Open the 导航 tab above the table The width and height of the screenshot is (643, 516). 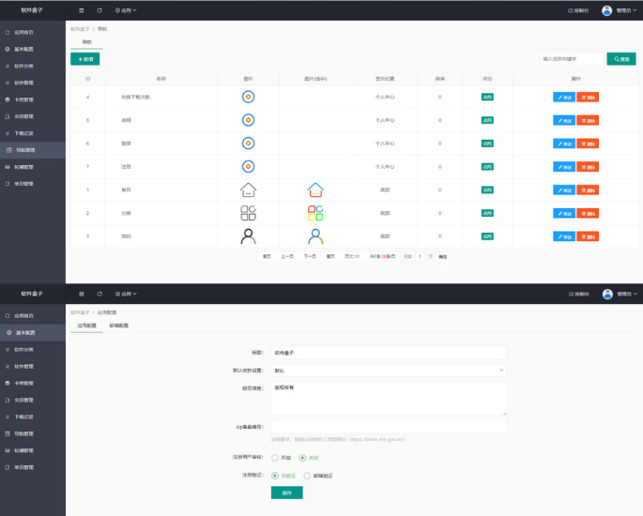pos(86,42)
